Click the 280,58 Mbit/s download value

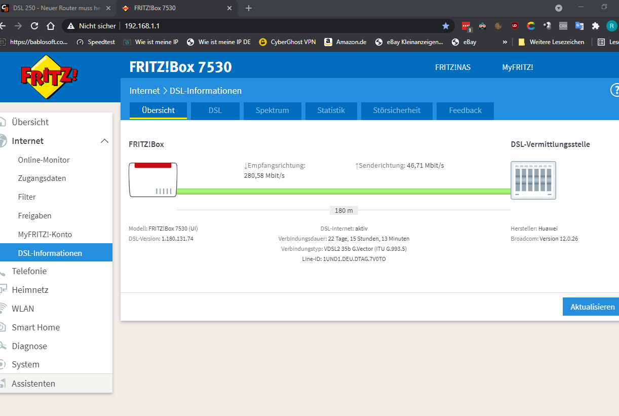tap(264, 175)
